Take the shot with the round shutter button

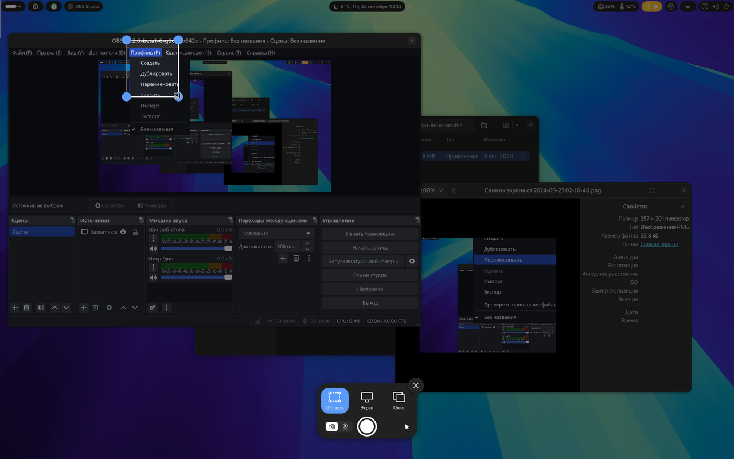coord(367,426)
